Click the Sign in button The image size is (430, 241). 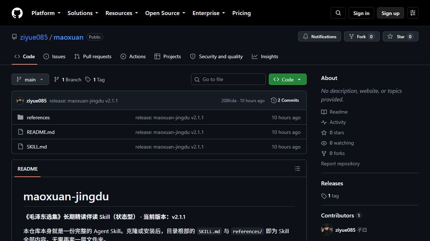[x=361, y=13]
